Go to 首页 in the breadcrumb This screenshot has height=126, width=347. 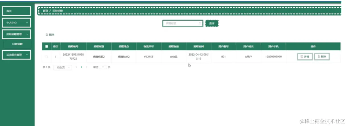[x=45, y=10]
